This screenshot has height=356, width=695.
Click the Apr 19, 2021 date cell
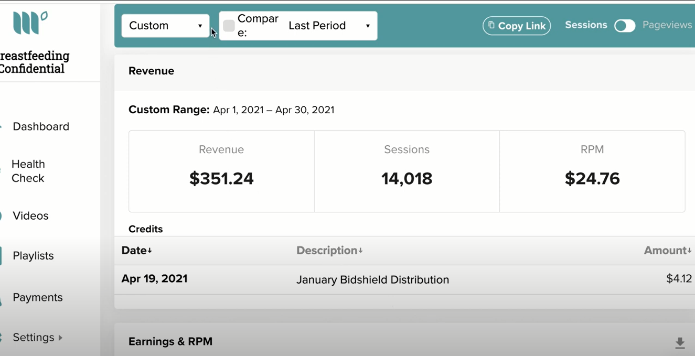[154, 279]
